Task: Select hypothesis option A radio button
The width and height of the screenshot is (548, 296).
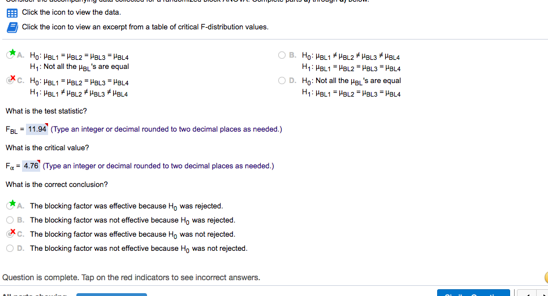Action: [11, 56]
